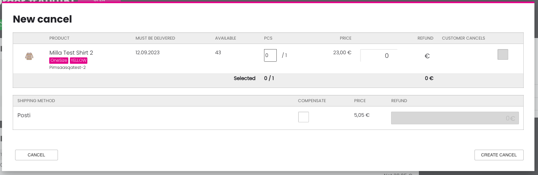
Task: Click the Customer Cancels column header
Action: (x=463, y=38)
